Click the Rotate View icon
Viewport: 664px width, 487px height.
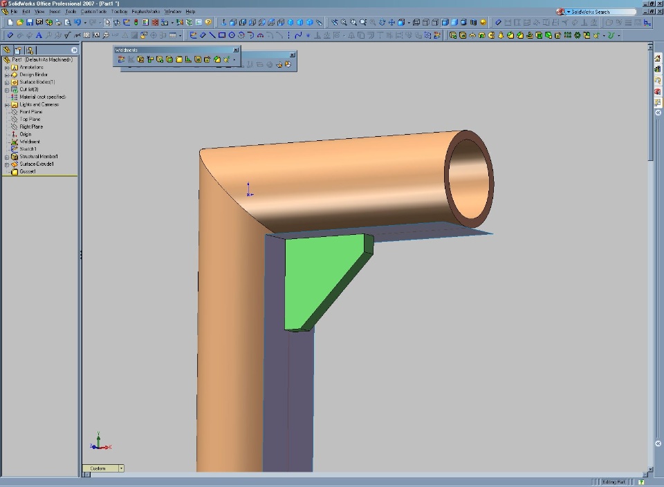click(x=382, y=22)
